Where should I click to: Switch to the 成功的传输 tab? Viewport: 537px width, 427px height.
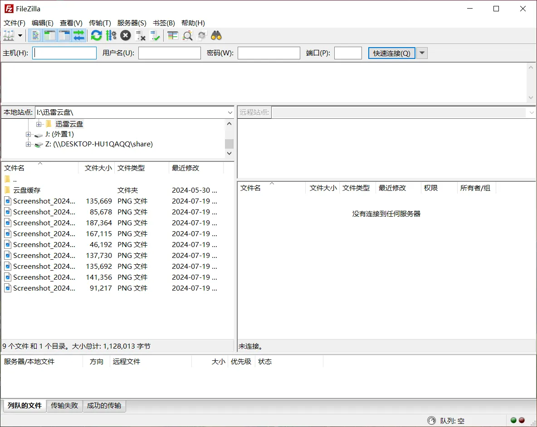(x=104, y=405)
